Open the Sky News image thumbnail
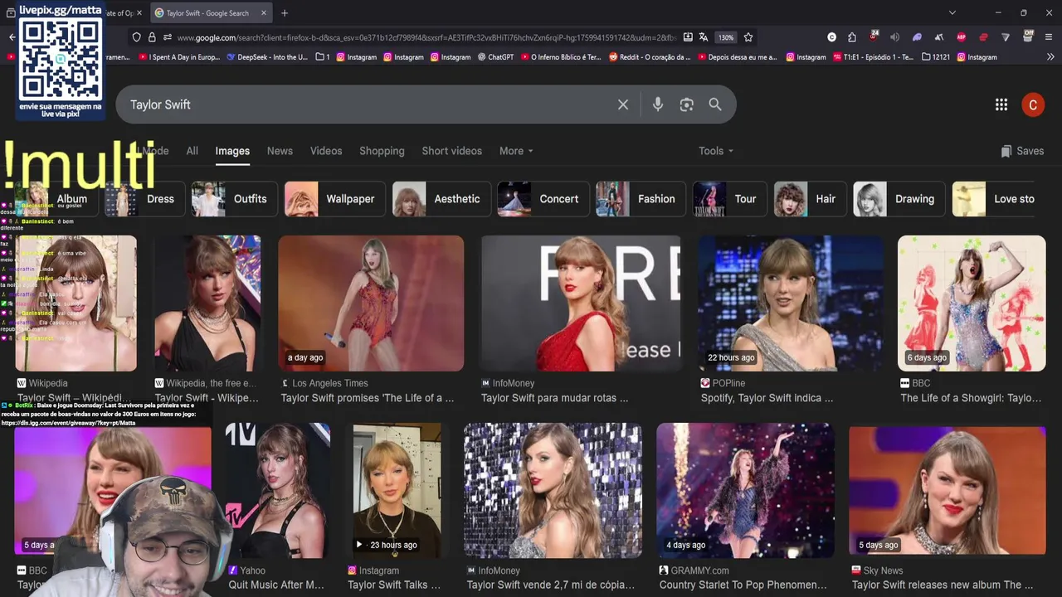The width and height of the screenshot is (1062, 597). coord(948,490)
